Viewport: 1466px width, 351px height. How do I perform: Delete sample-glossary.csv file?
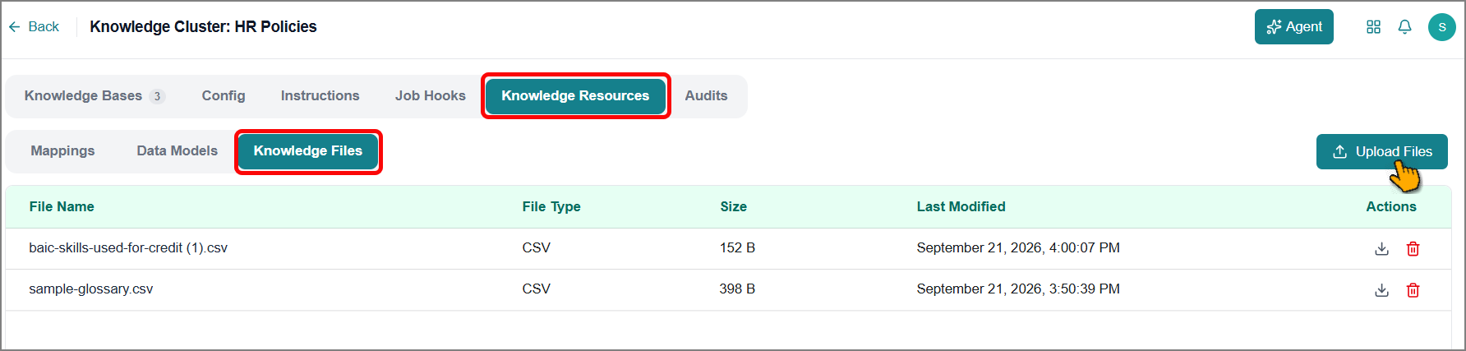pyautogui.click(x=1413, y=290)
